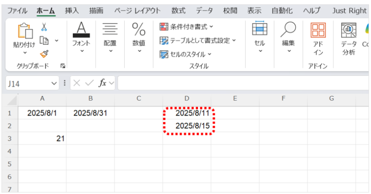Image resolution: width=371 pixels, height=194 pixels.
Task: Open the セル cells group icon
Action: tap(260, 28)
